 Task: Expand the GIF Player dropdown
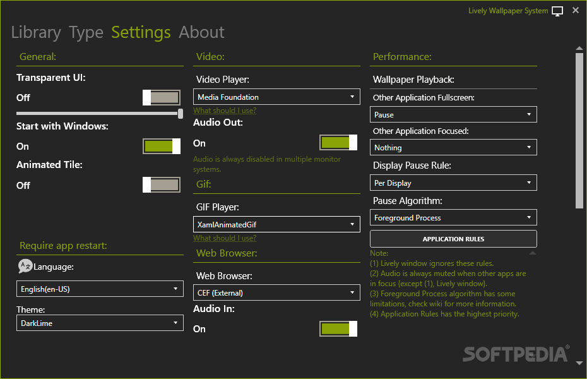(x=276, y=224)
